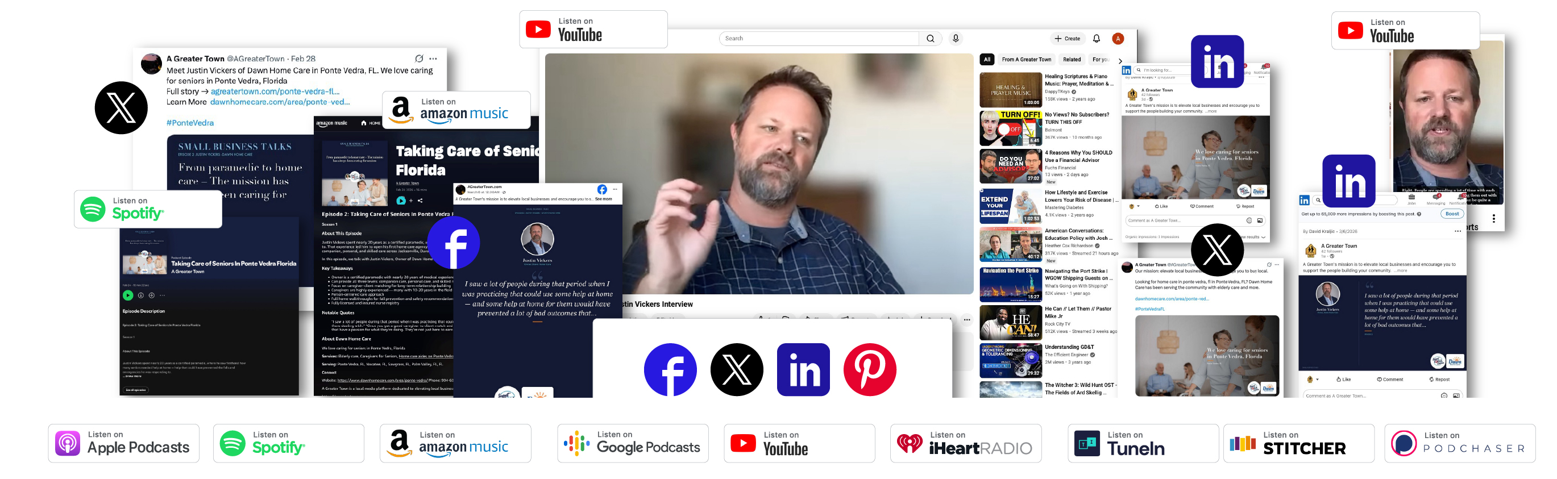Open the dawnhomecare.com/area/ponte-ved link in Feb 28 tweet
Screen dimensions: 1557x479
[x=280, y=102]
